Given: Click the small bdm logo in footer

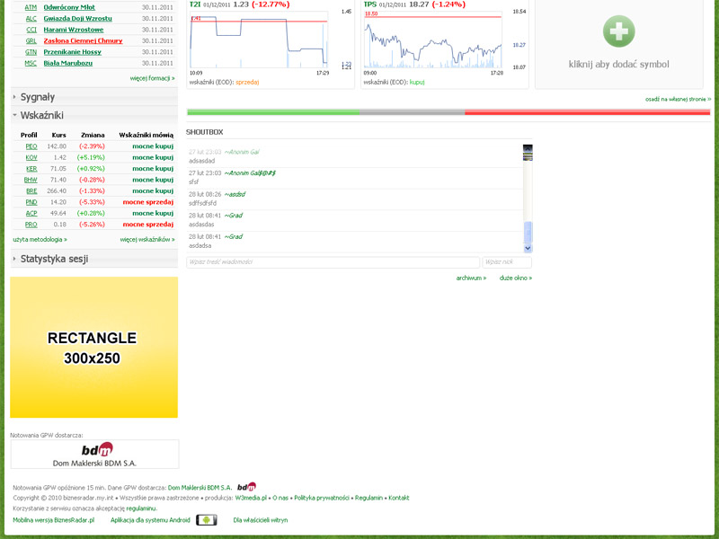Looking at the screenshot, I should coord(246,487).
